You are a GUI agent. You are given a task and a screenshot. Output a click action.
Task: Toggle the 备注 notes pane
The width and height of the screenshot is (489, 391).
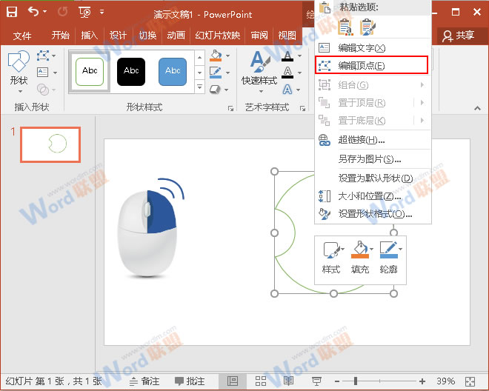click(x=144, y=381)
